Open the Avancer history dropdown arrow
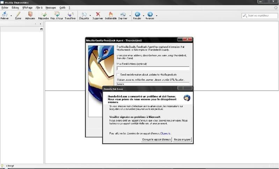279x169 pixels. pos(156,16)
